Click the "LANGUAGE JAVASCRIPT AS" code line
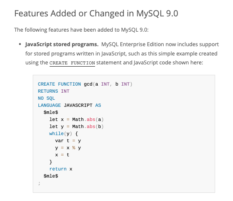 pos(69,105)
